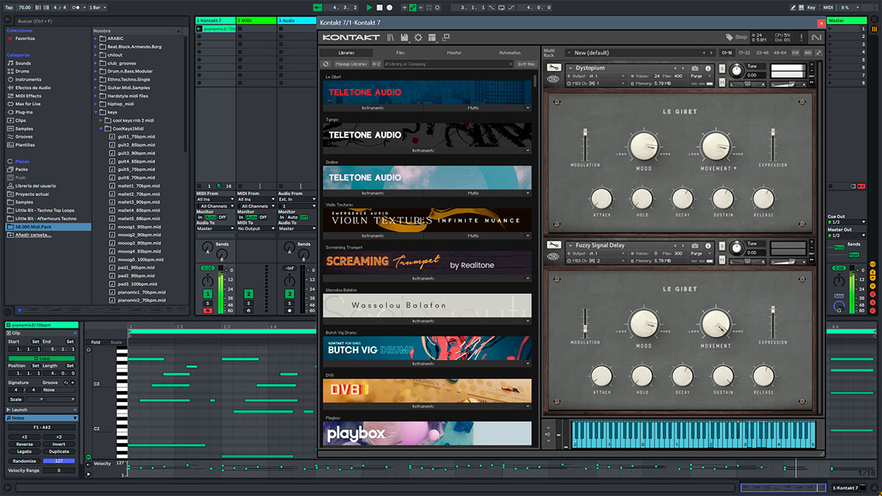882x496 pixels.
Task: Click the Kontakt save disk icon
Action: click(404, 37)
